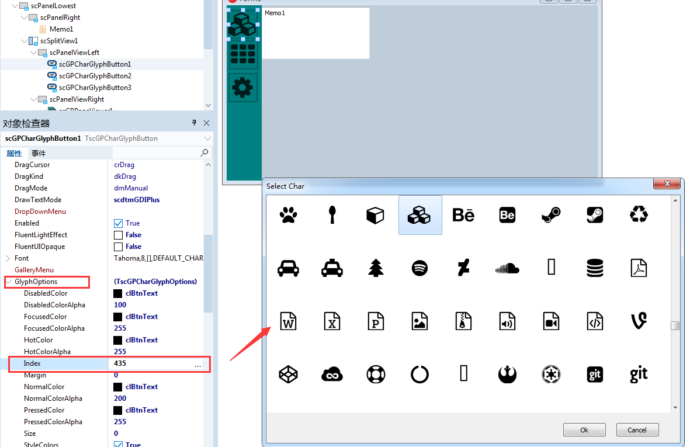697x447 pixels.
Task: Select the PowerPoint file glyph
Action: pos(376,321)
